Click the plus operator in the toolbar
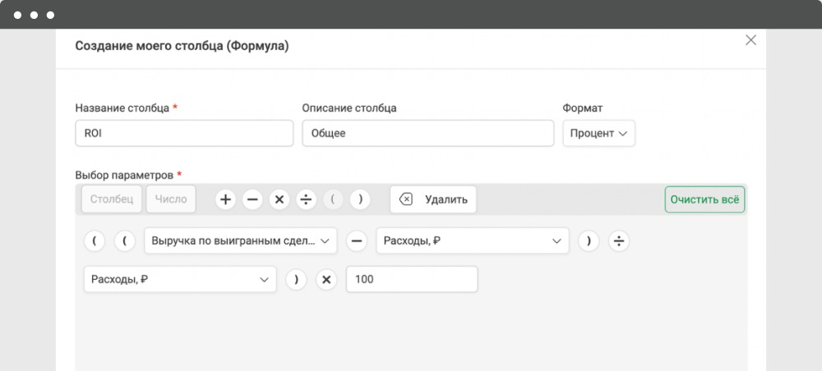Image resolution: width=822 pixels, height=371 pixels. point(225,199)
